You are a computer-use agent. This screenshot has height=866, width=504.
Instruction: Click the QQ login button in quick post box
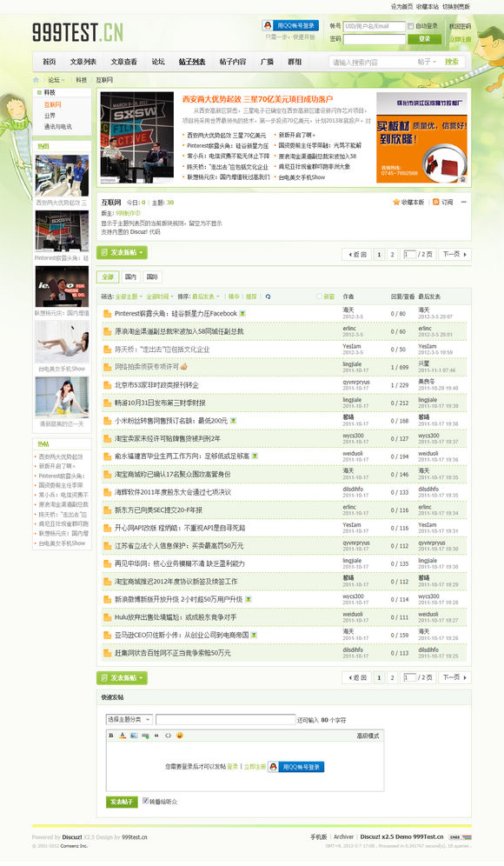coord(296,767)
